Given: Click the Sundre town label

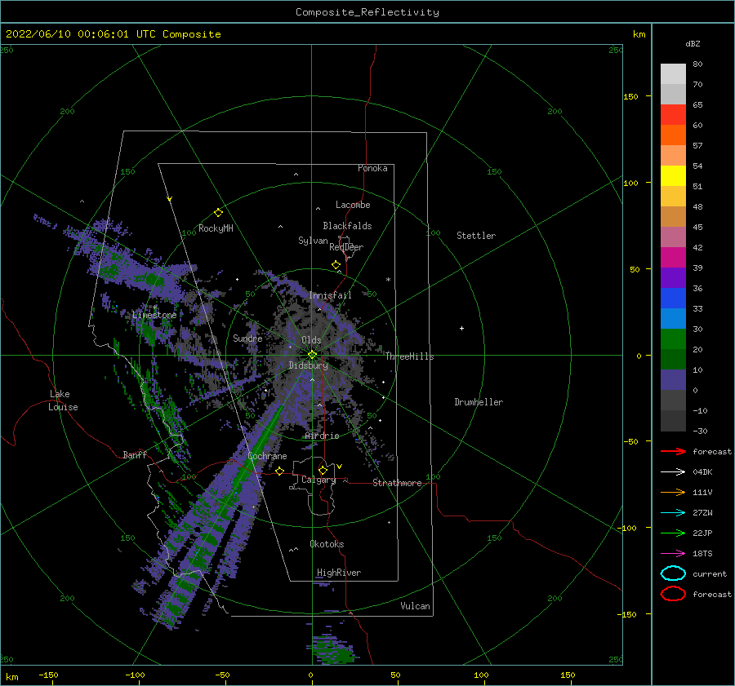Looking at the screenshot, I should tap(247, 338).
